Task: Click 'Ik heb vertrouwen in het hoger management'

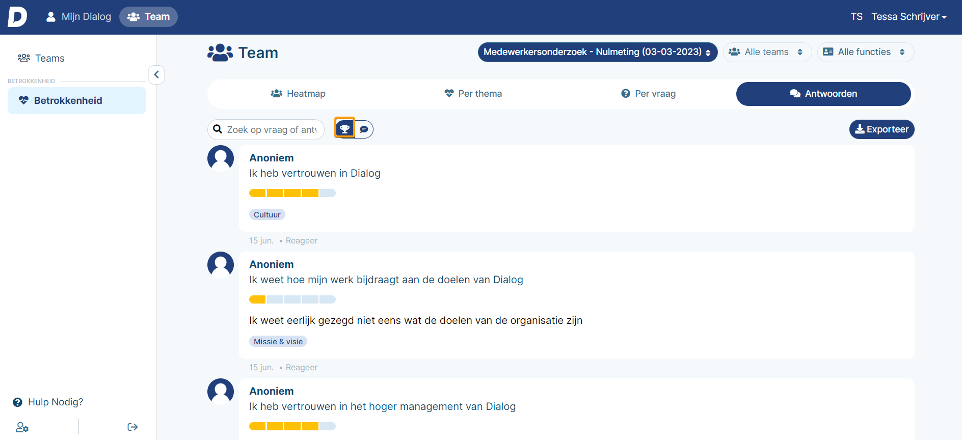Action: [383, 406]
